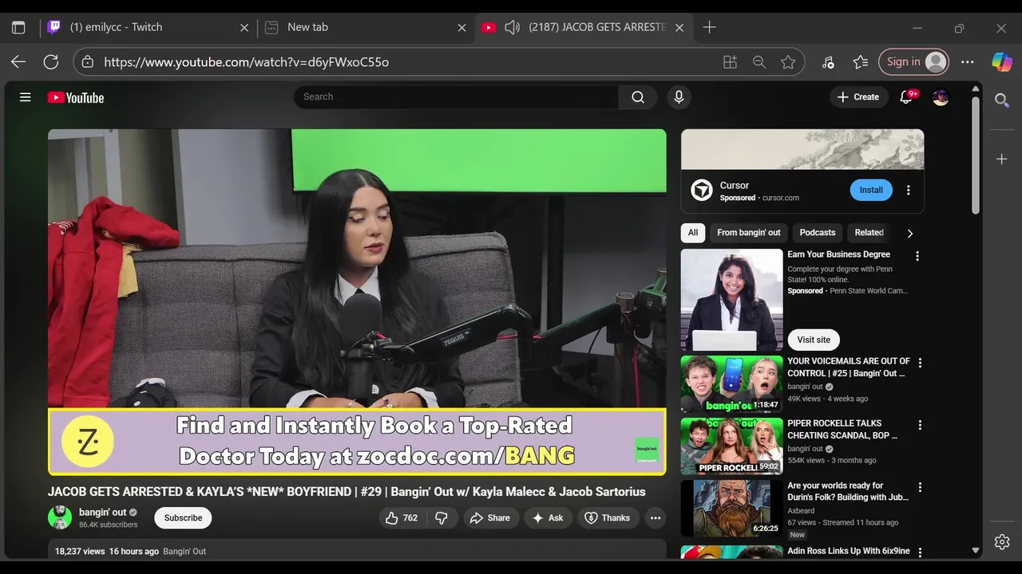Mute the YouTube tab speaker icon
This screenshot has width=1022, height=574.
512,27
